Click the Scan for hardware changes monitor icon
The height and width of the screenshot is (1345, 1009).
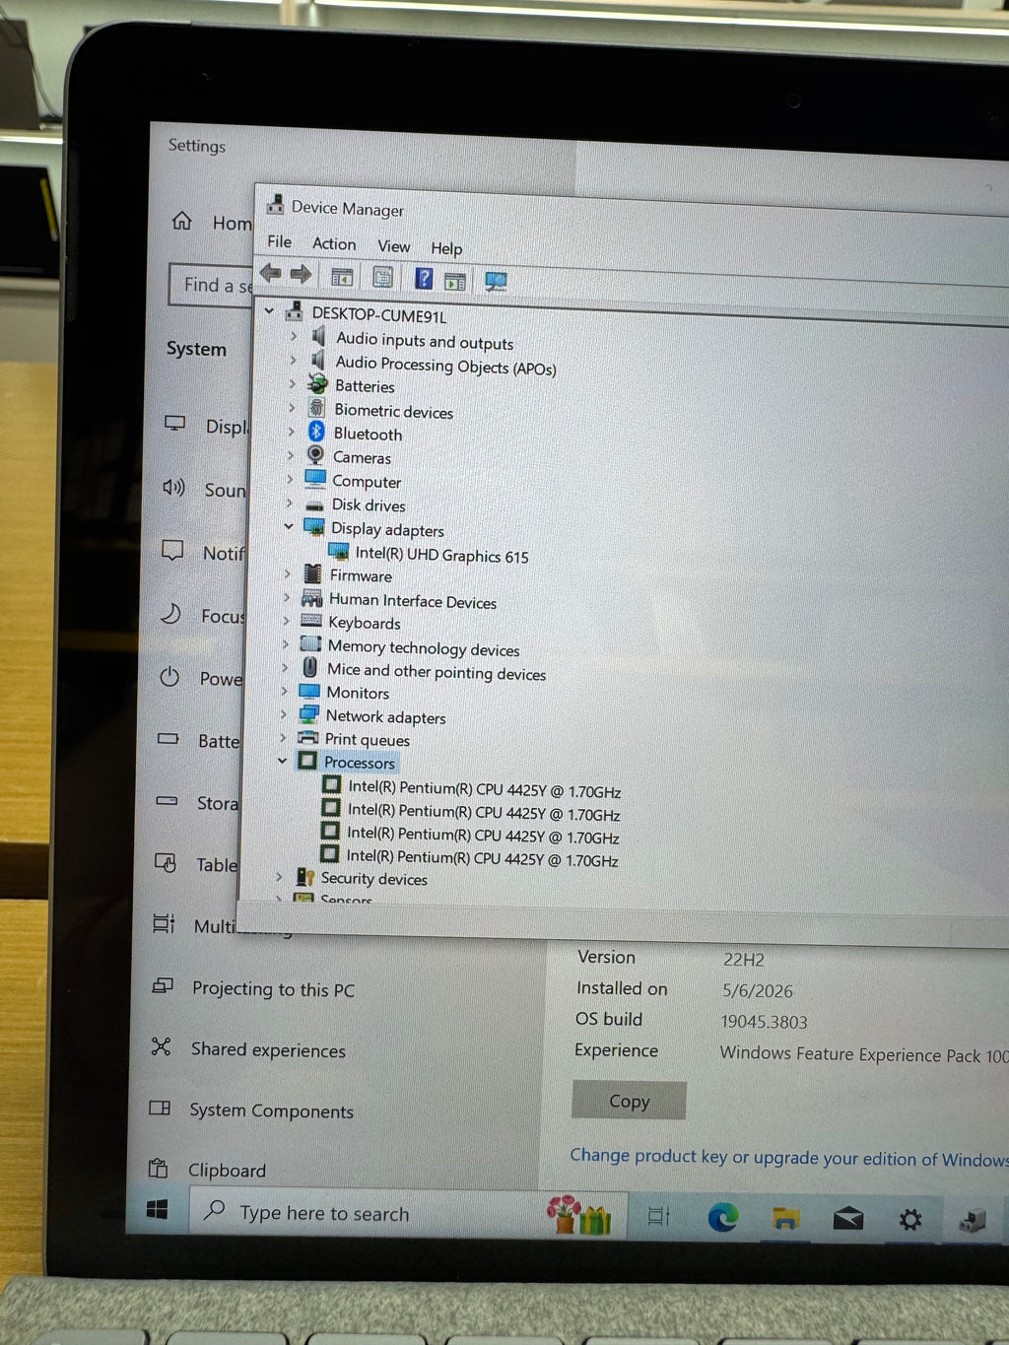tap(496, 282)
